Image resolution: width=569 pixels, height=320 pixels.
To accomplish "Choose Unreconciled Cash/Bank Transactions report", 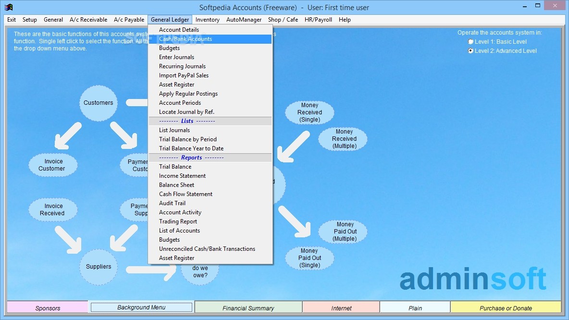I will pos(210,249).
